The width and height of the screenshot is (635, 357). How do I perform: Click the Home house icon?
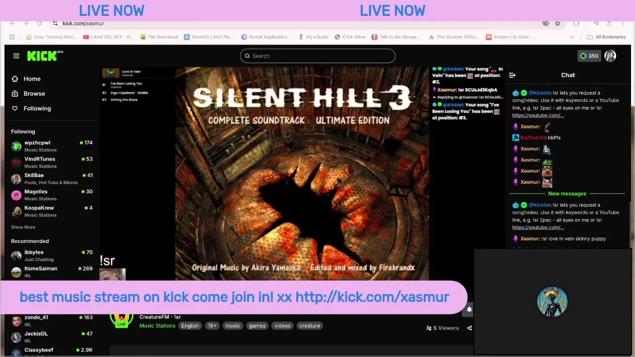click(x=15, y=79)
